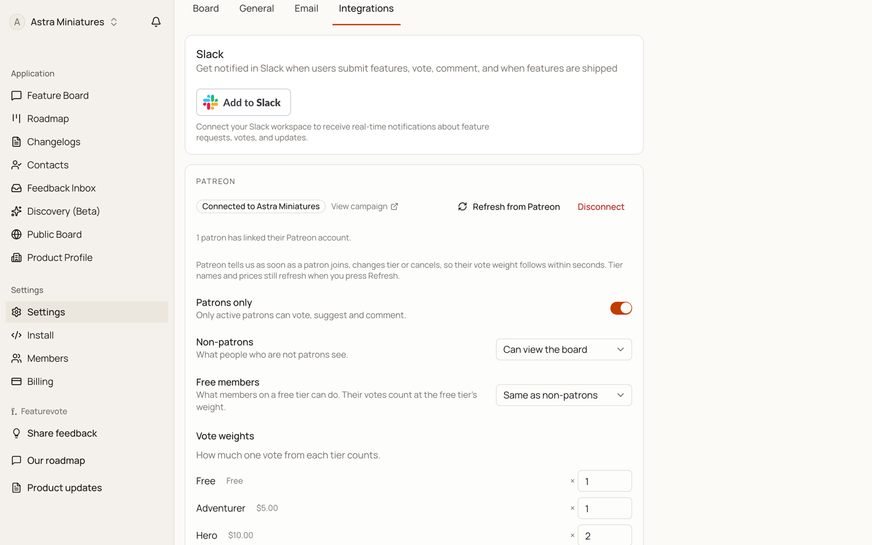Click the refresh arrows icon
The image size is (872, 545).
[x=462, y=207]
